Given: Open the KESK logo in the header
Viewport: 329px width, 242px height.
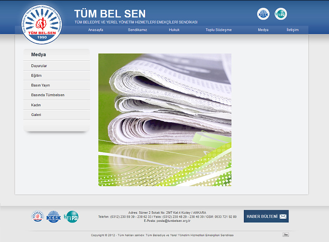Looking at the screenshot, I should tap(263, 14).
